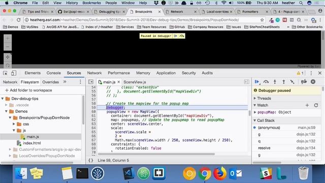This screenshot has width=325, height=183.
Task: Resume from the Paused in debugger overlay
Action: (x=176, y=36)
